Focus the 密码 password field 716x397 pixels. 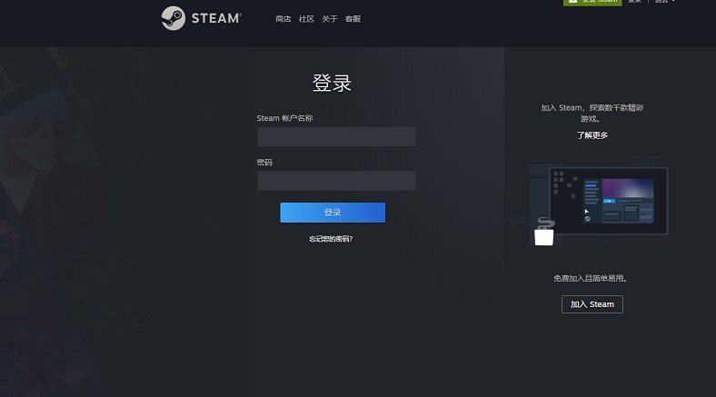pos(336,181)
